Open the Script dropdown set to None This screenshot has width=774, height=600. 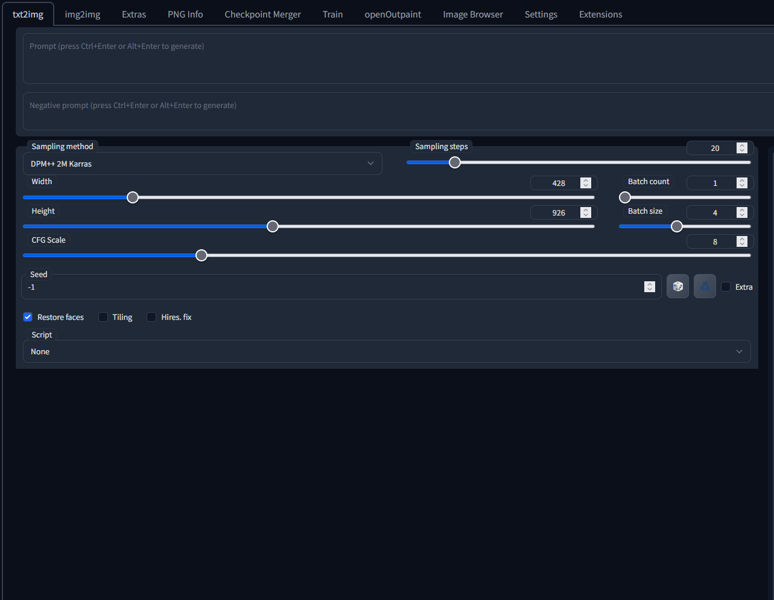tap(387, 351)
